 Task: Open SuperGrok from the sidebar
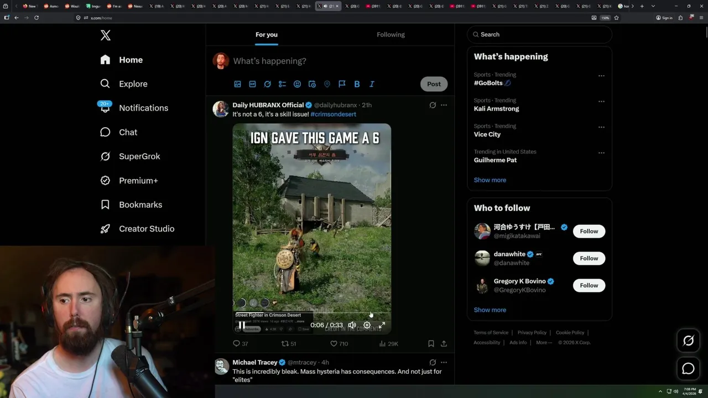click(130, 156)
